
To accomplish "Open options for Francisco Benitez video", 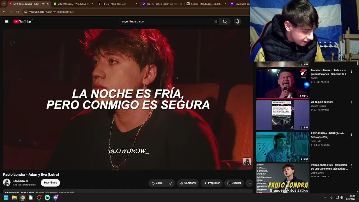I will click(x=351, y=72).
